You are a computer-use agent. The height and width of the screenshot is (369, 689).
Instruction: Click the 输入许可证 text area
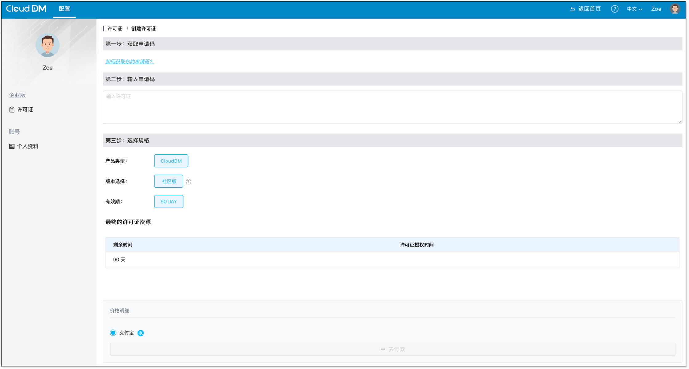[x=392, y=107]
